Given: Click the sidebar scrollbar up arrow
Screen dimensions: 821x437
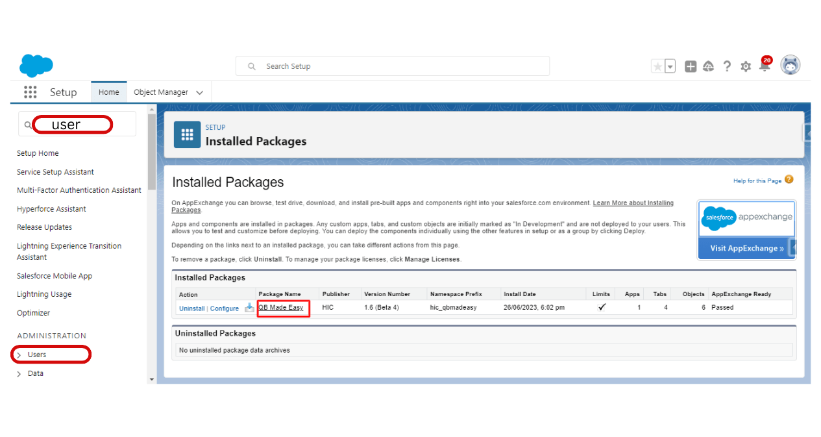Looking at the screenshot, I should pos(152,109).
